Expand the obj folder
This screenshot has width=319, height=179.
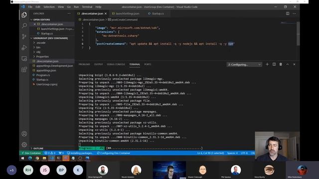(38, 52)
